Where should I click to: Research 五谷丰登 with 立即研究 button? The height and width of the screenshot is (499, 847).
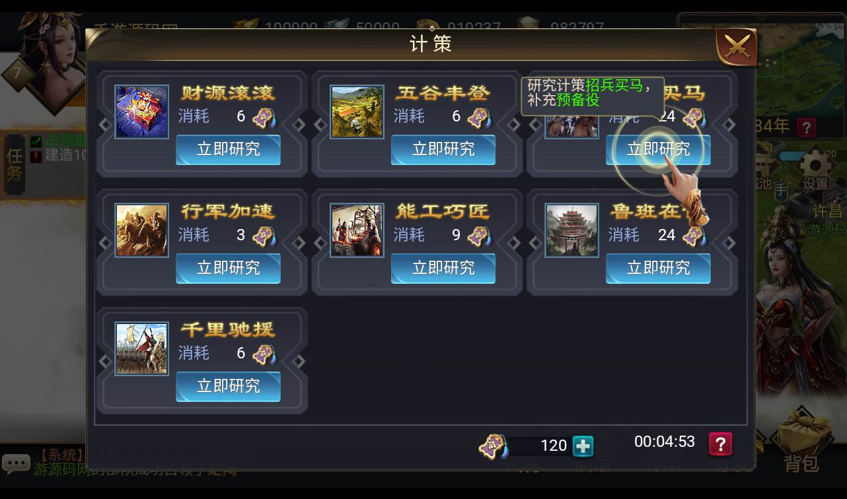(x=443, y=150)
